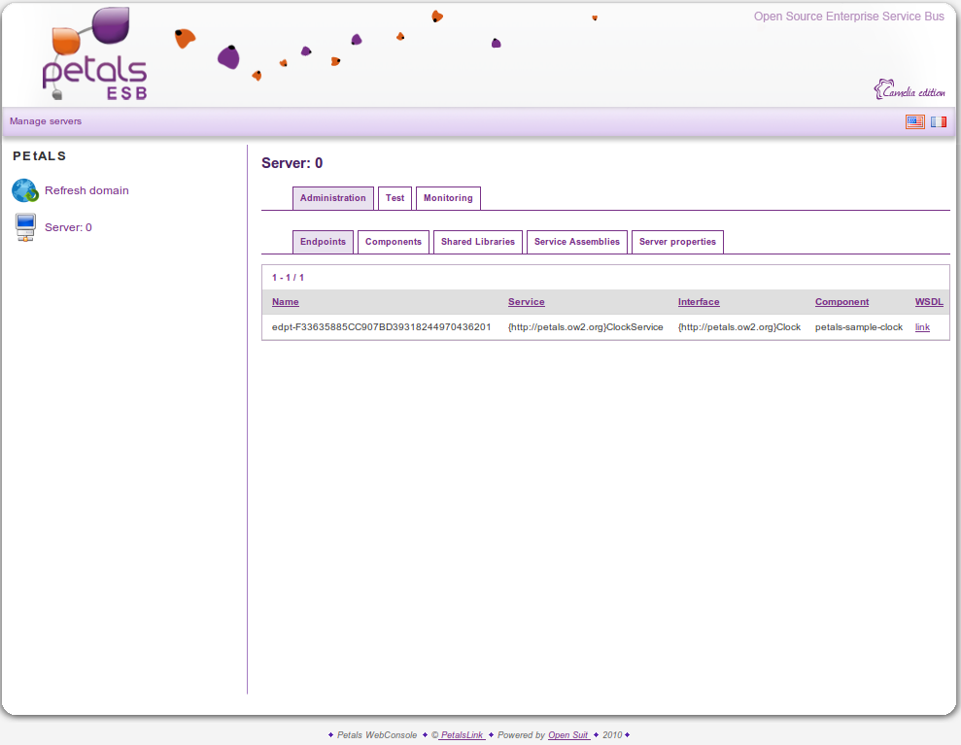The image size is (961, 745).
Task: Show the Components sub-tab
Action: pyautogui.click(x=394, y=242)
